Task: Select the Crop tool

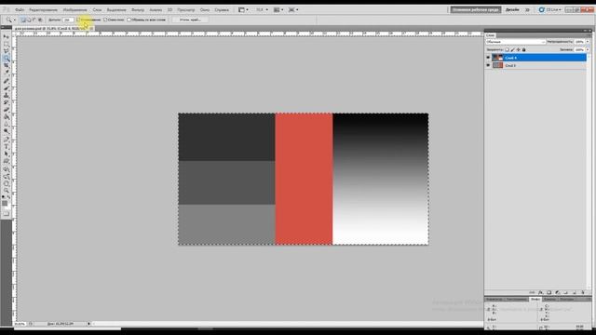Action: click(7, 65)
